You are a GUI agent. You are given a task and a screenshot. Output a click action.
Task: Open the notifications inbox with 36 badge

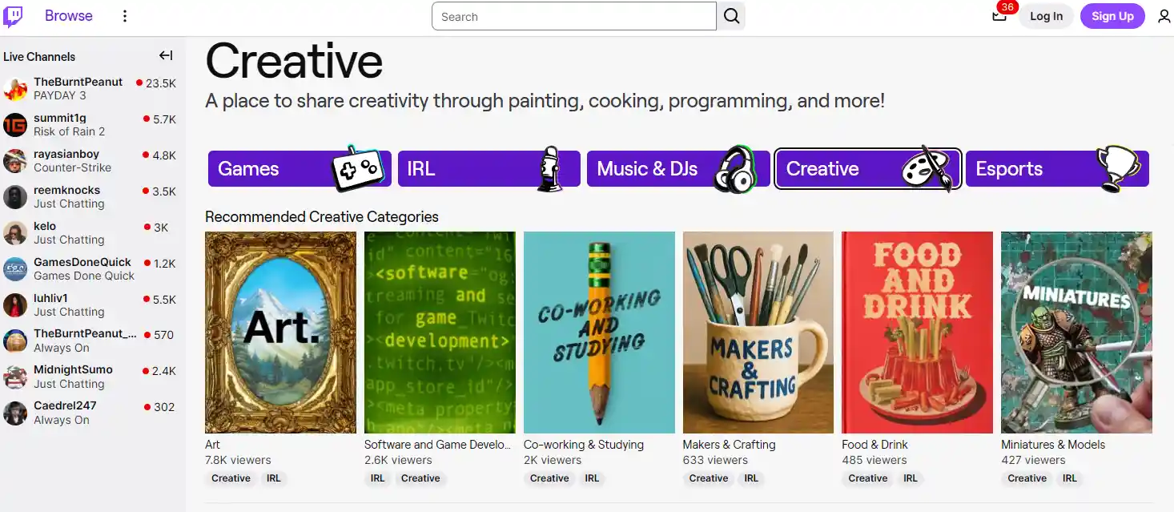click(x=999, y=15)
